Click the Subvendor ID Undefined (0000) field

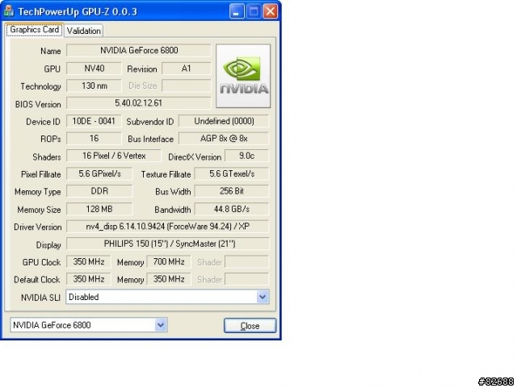point(224,121)
